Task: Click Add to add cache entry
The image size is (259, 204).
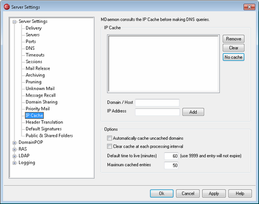Action: coord(193,112)
